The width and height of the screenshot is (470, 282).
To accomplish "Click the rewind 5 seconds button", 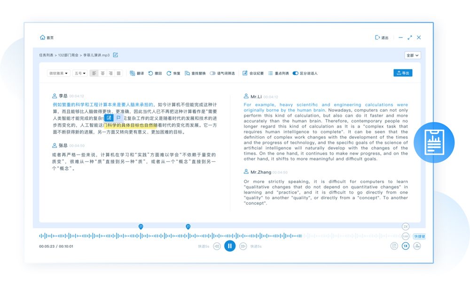I will [x=217, y=246].
